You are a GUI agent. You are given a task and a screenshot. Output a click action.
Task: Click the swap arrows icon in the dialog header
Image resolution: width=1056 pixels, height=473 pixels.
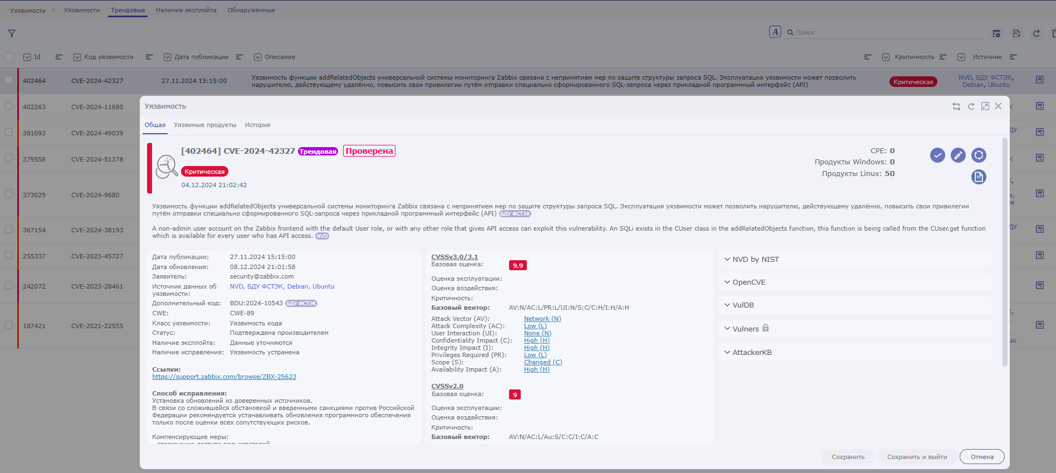tap(956, 106)
